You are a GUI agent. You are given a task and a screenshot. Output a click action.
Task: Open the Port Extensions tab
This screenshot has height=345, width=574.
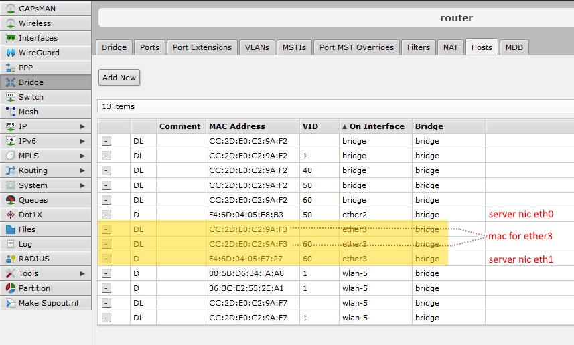pos(202,47)
